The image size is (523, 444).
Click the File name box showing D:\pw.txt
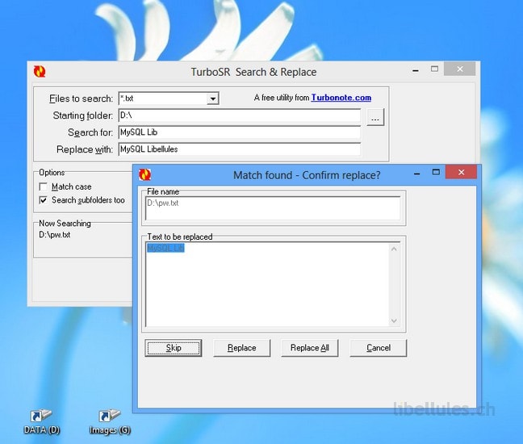273,208
